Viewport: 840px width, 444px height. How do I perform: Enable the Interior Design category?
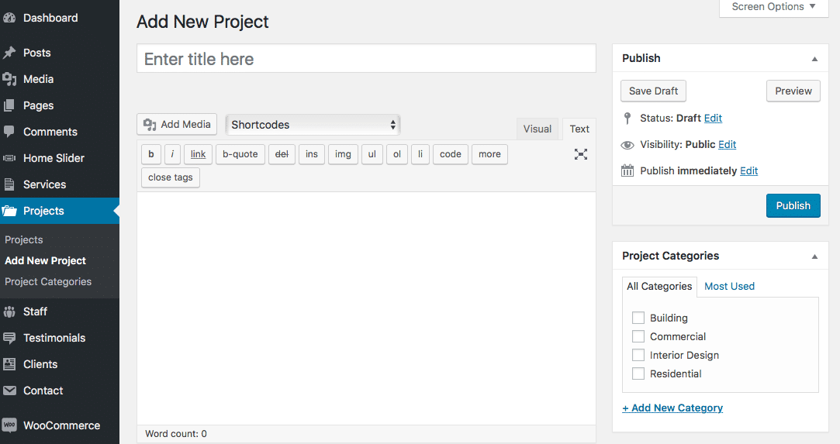[x=638, y=355]
